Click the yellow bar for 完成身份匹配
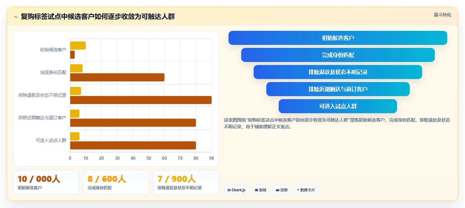 click(x=76, y=68)
